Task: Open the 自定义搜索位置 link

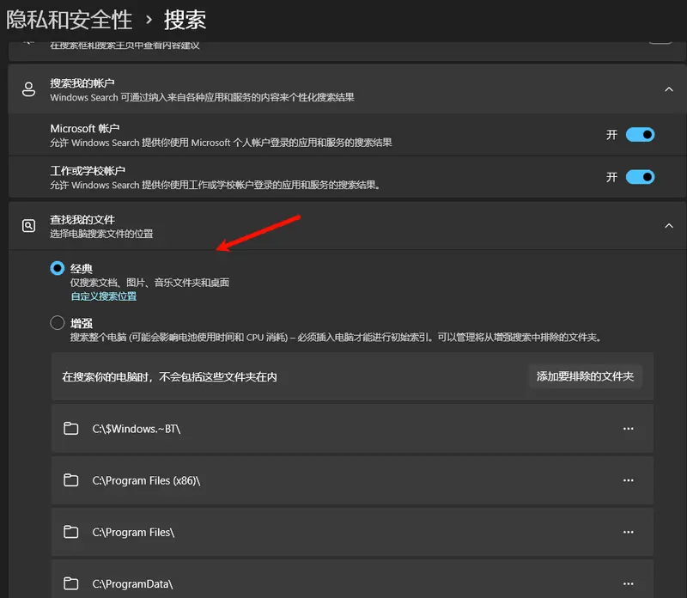Action: coord(103,296)
